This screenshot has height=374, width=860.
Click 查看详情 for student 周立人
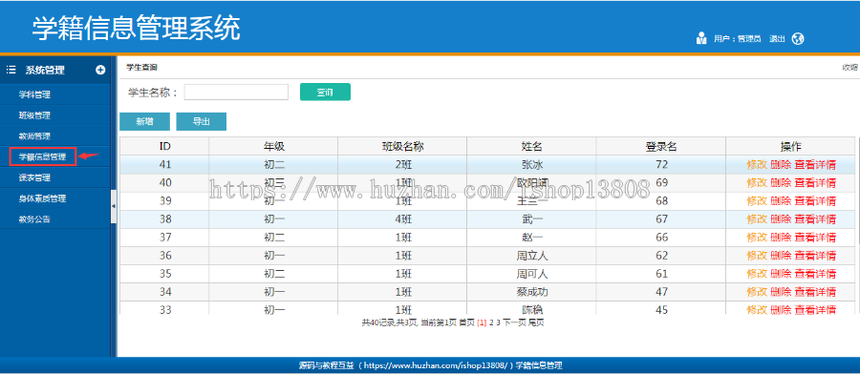(815, 255)
